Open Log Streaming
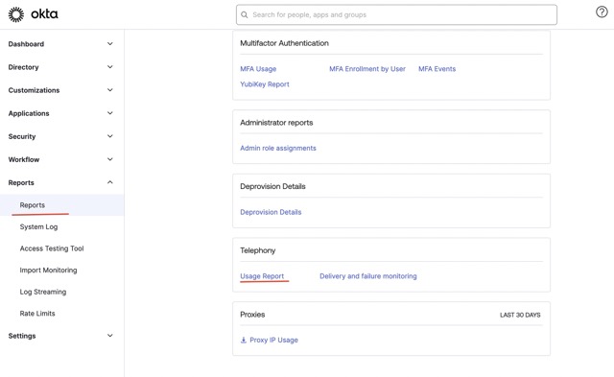Screen dimensions: 614x377 43,292
